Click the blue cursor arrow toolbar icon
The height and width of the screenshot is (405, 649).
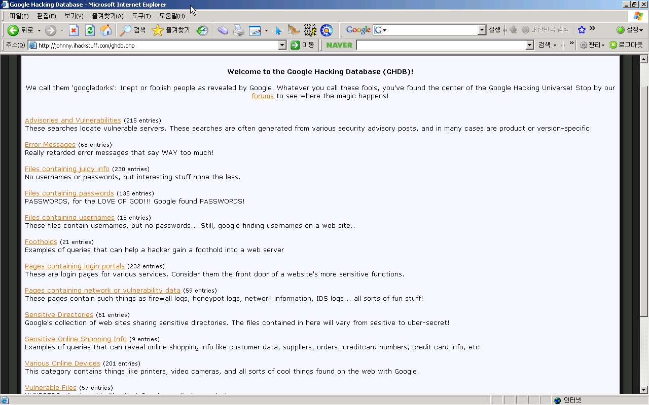tap(277, 30)
